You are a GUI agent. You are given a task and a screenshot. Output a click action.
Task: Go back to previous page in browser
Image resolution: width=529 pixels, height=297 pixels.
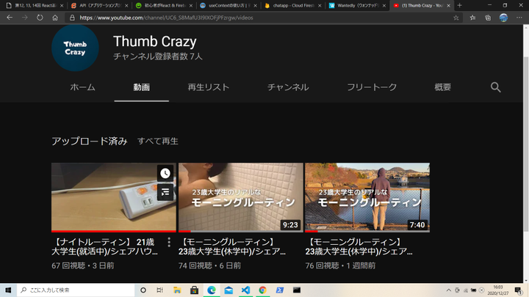10,18
